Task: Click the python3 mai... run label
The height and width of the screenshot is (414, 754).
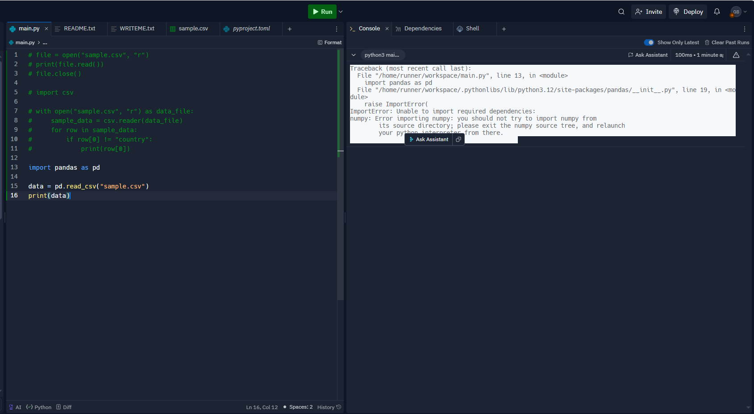Action: [382, 55]
